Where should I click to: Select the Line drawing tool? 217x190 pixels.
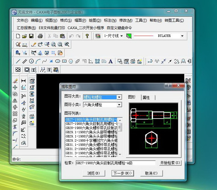click(18, 61)
